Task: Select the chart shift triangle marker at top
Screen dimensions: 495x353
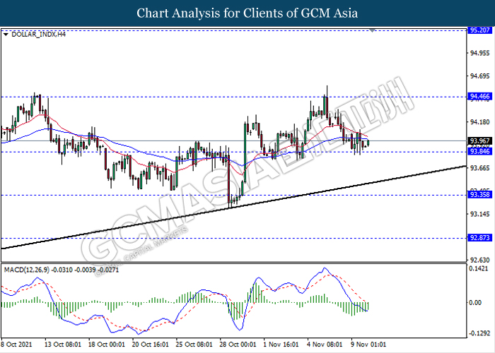Action: click(x=373, y=30)
